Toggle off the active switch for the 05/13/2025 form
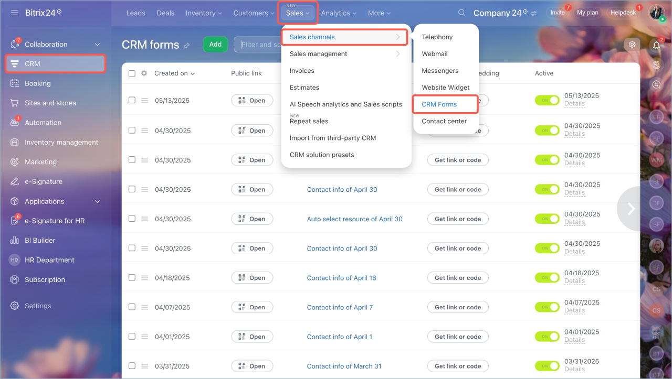The width and height of the screenshot is (672, 379). pos(547,100)
